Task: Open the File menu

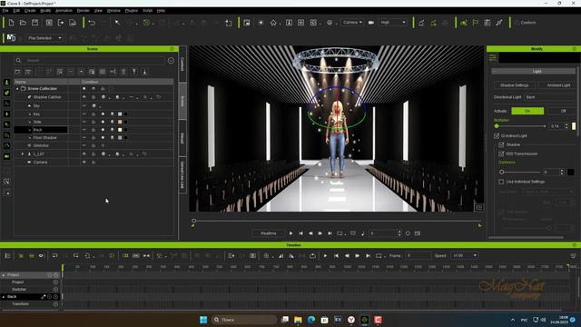Action: (5, 11)
